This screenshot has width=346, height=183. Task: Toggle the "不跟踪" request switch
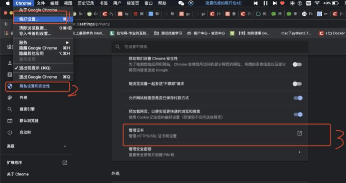point(297,84)
